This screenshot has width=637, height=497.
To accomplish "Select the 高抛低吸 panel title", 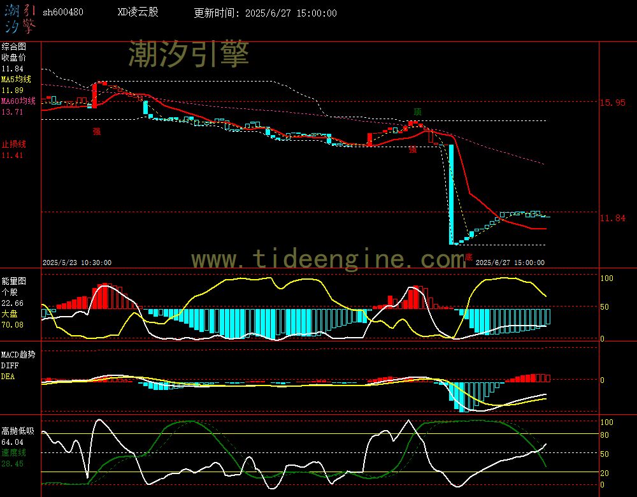I will click(18, 431).
